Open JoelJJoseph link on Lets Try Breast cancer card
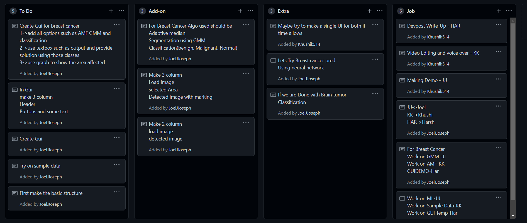 tap(309, 79)
